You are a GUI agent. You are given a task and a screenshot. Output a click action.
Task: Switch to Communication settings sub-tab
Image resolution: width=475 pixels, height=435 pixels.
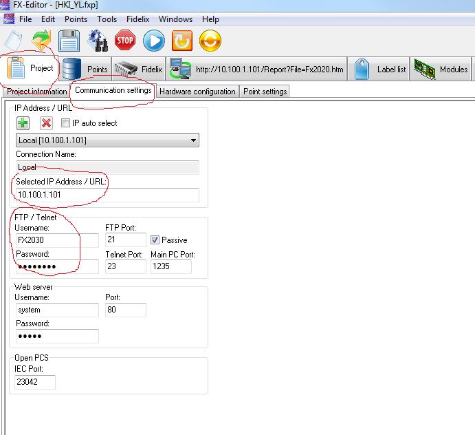coord(113,90)
